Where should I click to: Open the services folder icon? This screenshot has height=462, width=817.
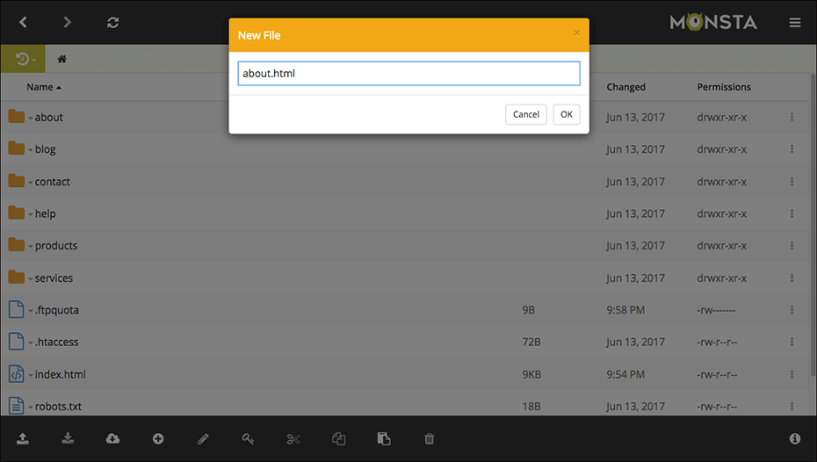pyautogui.click(x=16, y=277)
